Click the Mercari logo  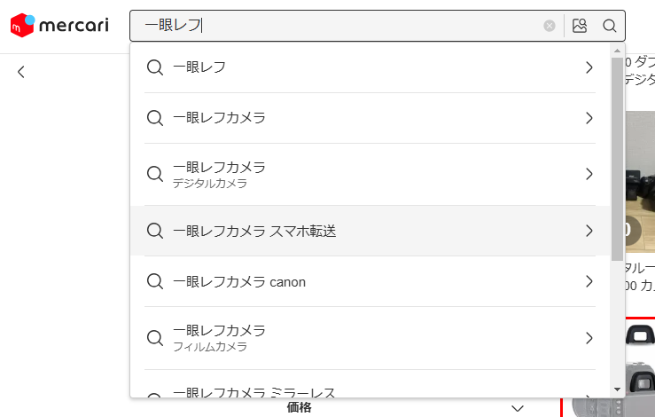click(59, 25)
